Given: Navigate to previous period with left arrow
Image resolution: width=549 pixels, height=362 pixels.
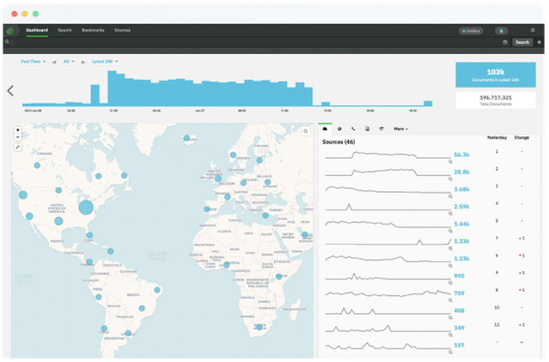Looking at the screenshot, I should pos(10,91).
